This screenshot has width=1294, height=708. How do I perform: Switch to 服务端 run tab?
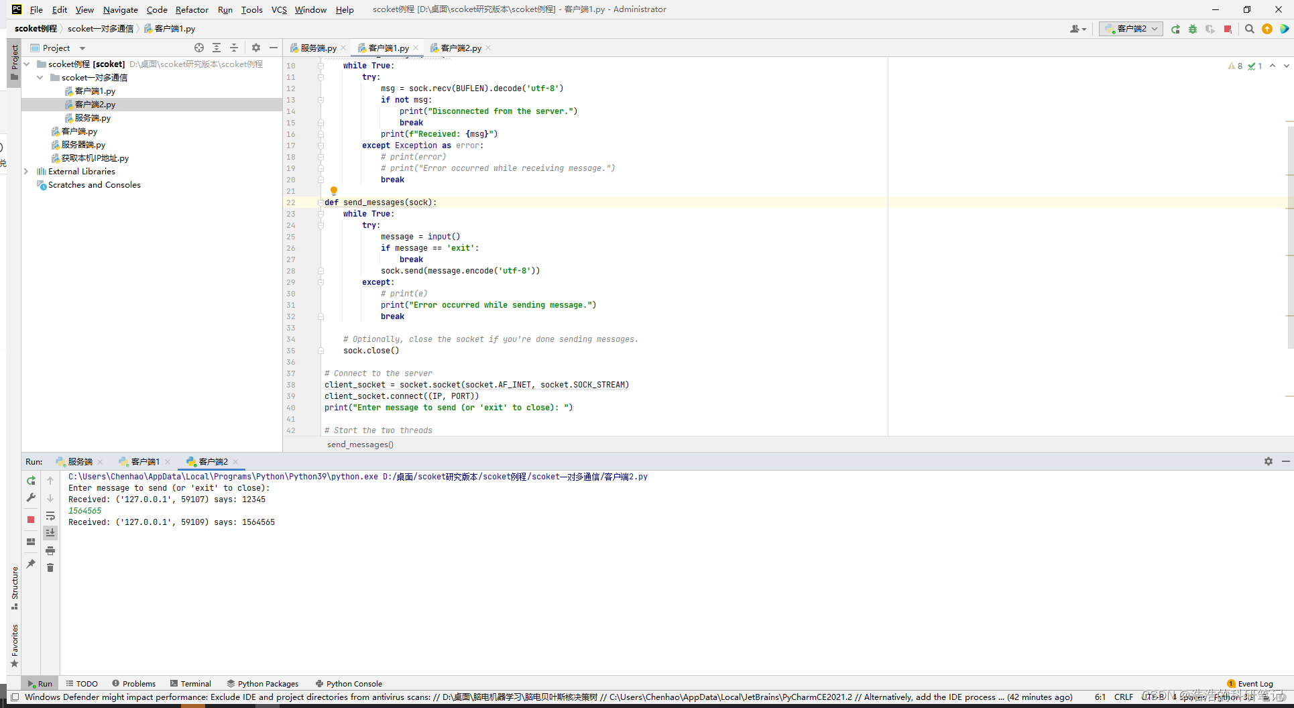pyautogui.click(x=80, y=462)
